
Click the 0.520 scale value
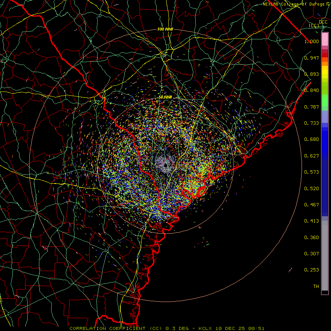(312, 189)
